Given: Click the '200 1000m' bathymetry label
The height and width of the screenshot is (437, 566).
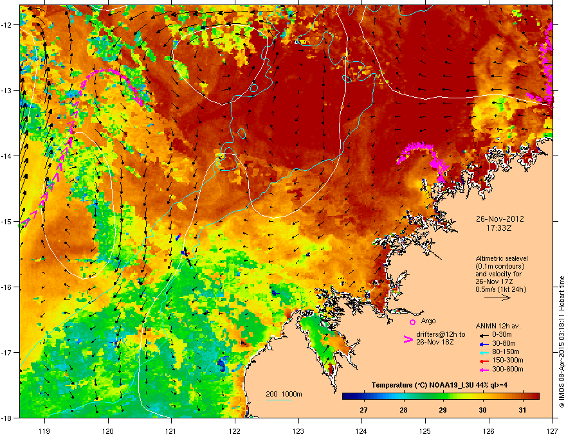Looking at the screenshot, I should tap(284, 394).
